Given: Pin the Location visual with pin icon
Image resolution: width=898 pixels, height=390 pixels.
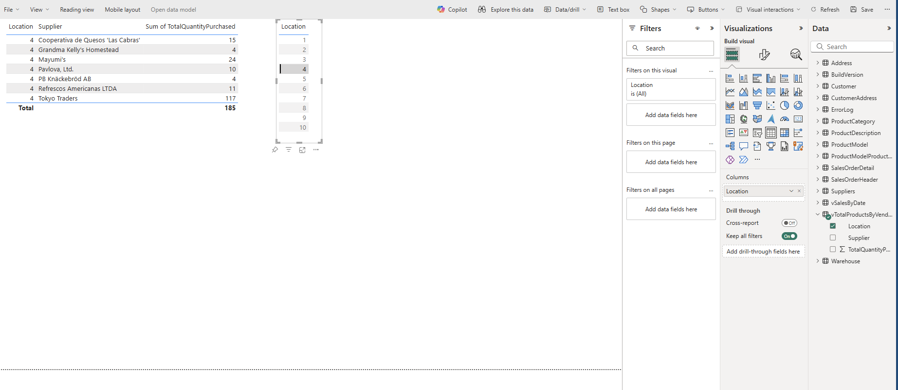Looking at the screenshot, I should point(275,150).
